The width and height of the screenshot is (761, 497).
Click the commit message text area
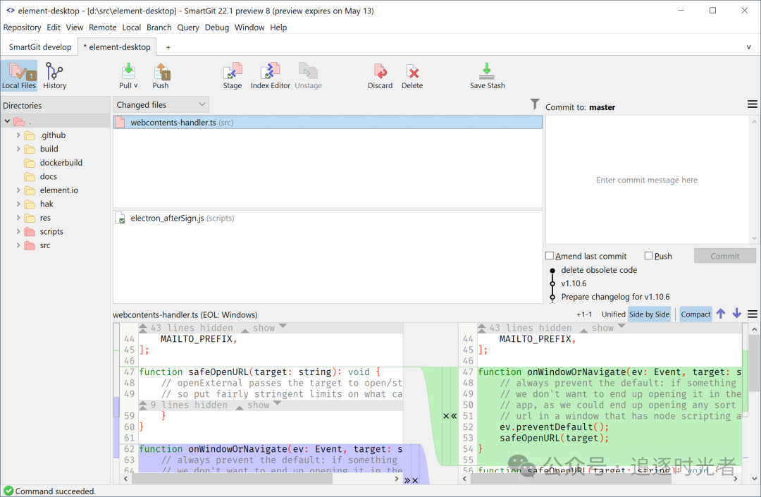coord(647,180)
